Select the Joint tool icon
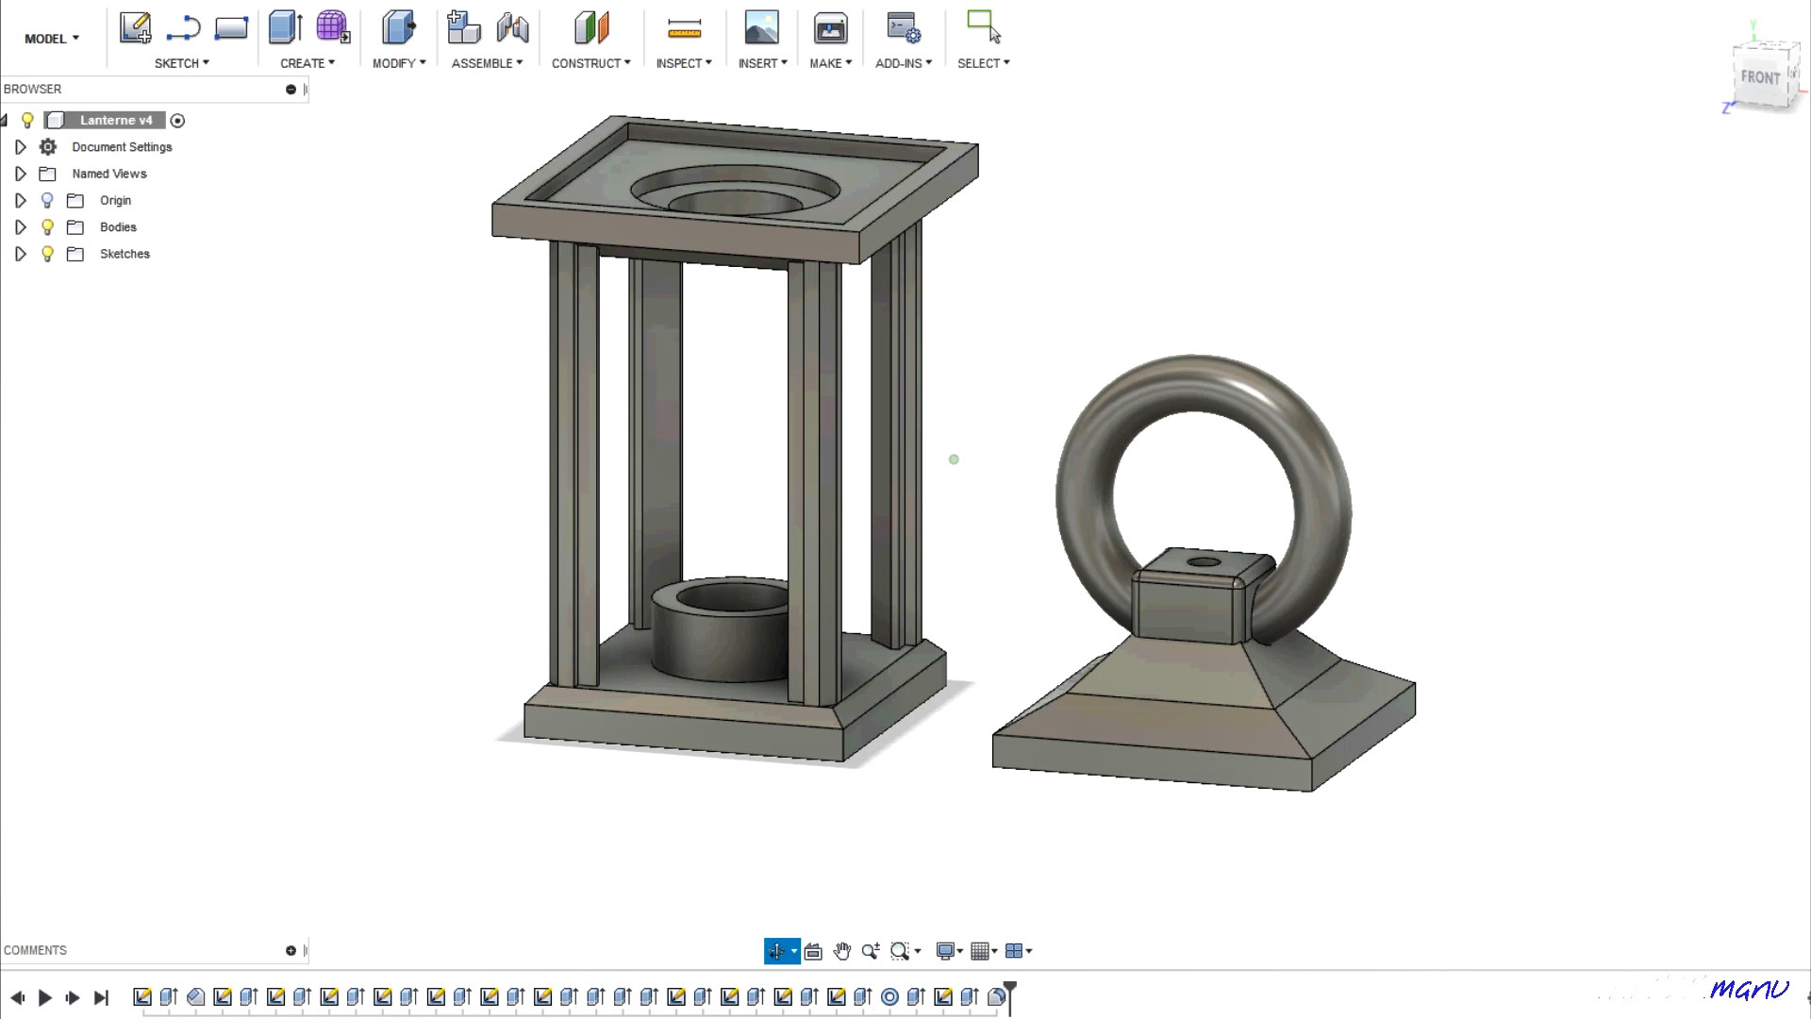The width and height of the screenshot is (1811, 1019). point(512,28)
